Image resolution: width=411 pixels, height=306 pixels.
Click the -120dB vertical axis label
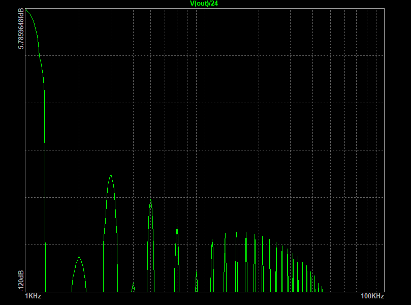click(x=21, y=281)
